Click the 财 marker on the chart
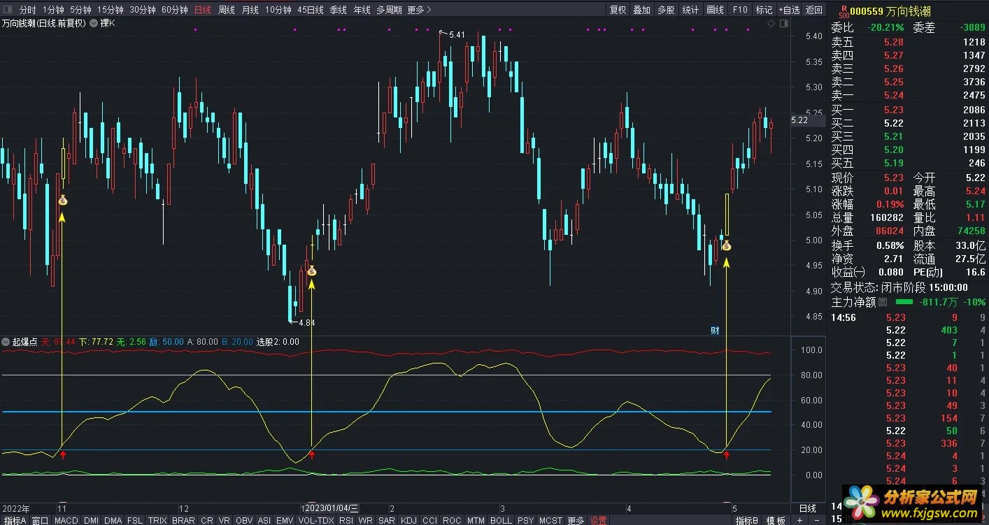This screenshot has height=525, width=989. (716, 330)
